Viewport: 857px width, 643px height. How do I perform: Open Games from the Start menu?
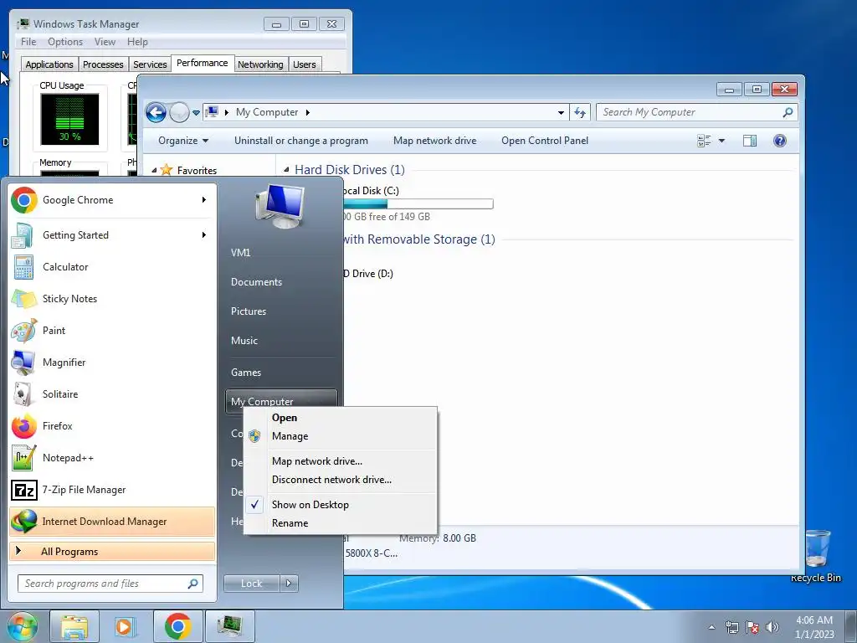click(x=246, y=373)
